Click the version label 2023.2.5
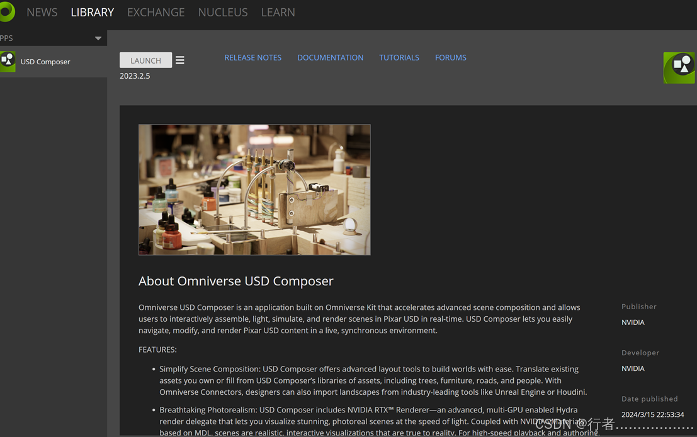The width and height of the screenshot is (697, 437). (134, 76)
